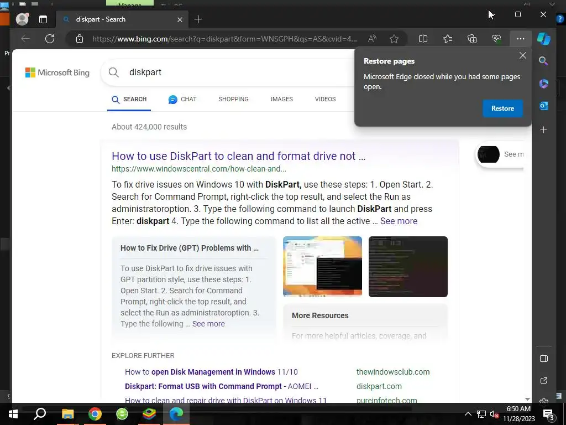This screenshot has height=425, width=566.
Task: Switch to the CHAT tab
Action: 182,100
